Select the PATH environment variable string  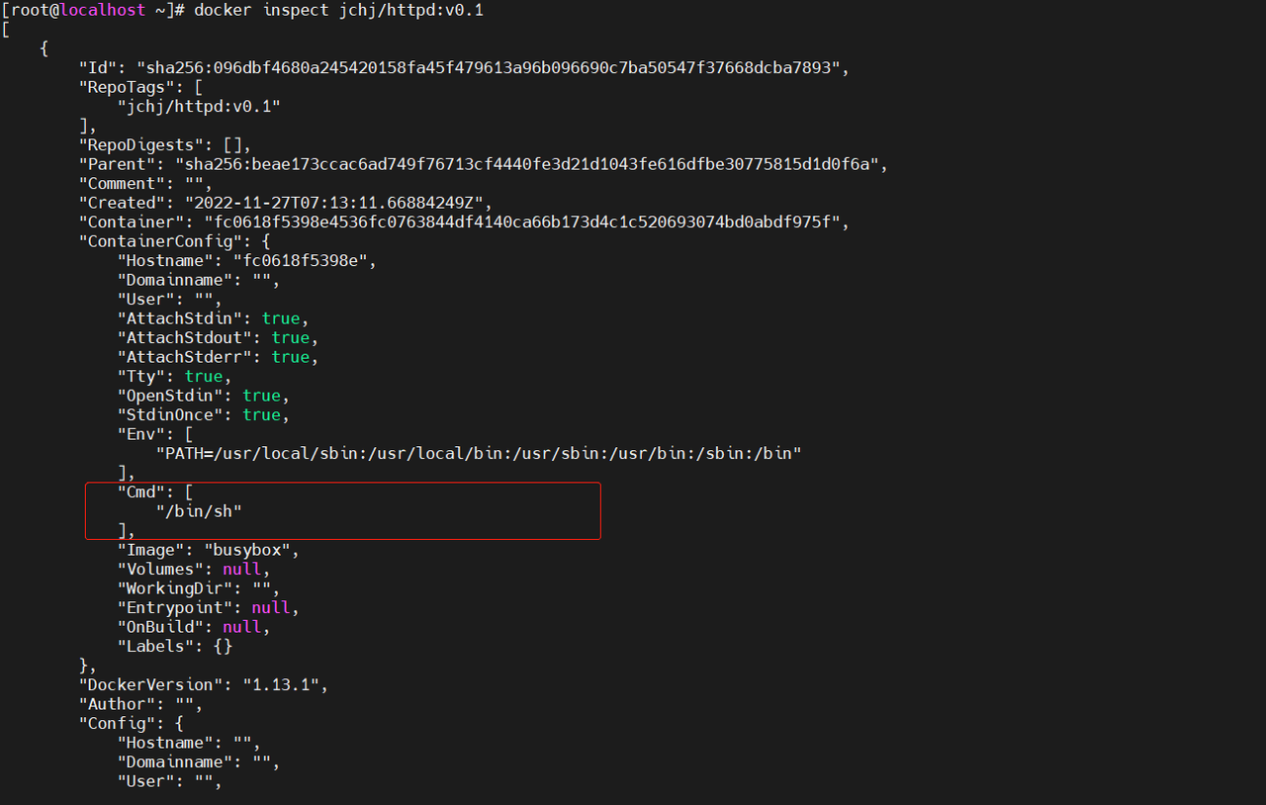tap(479, 454)
